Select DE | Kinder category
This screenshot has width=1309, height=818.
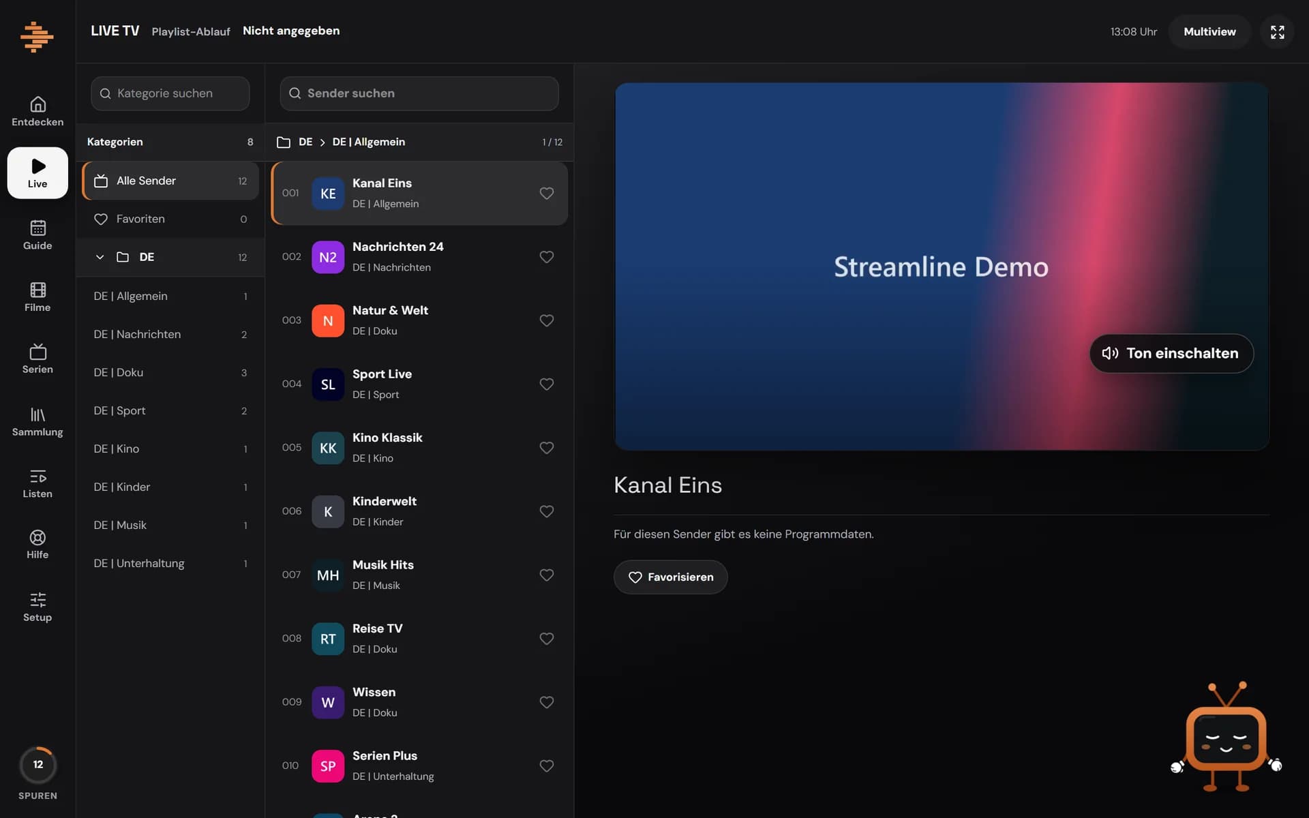tap(170, 487)
